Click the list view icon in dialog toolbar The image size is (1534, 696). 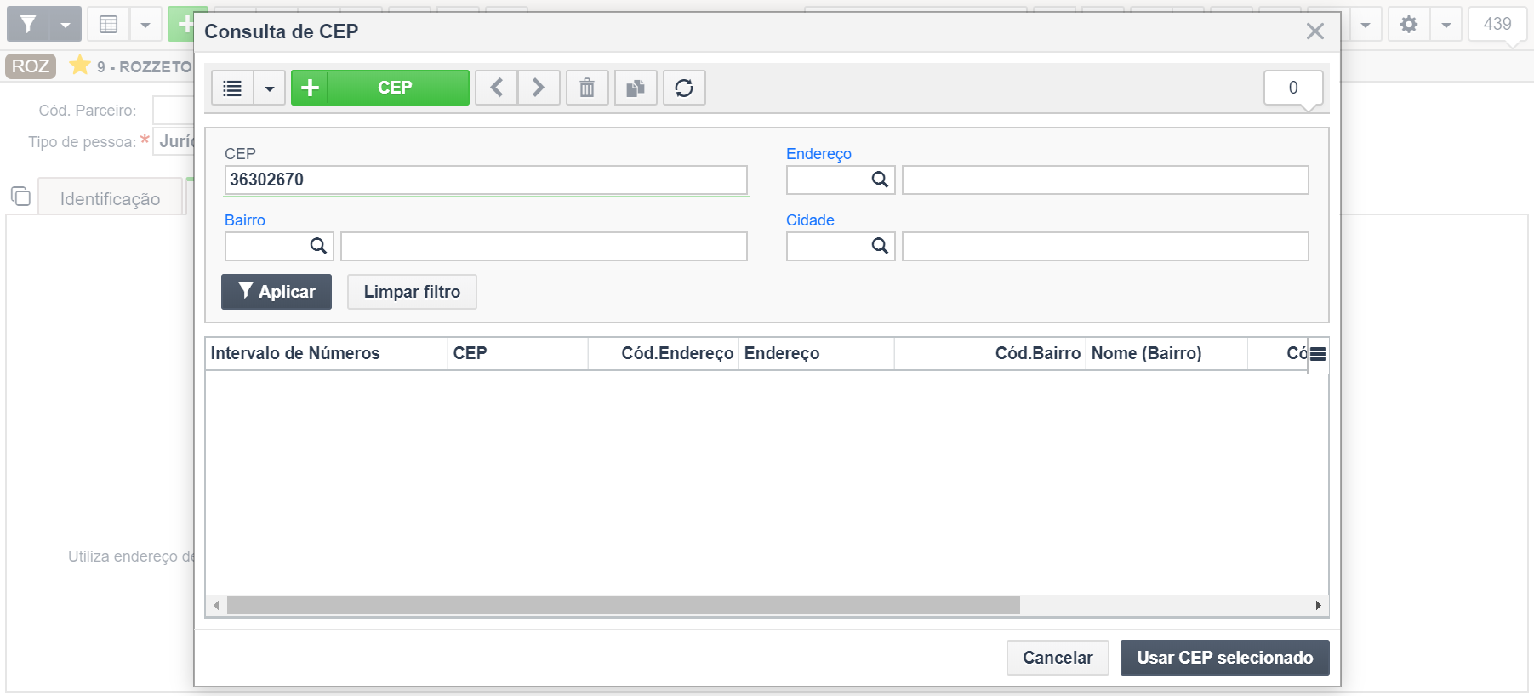click(232, 88)
